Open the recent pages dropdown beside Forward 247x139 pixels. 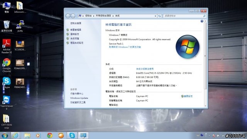[76, 16]
